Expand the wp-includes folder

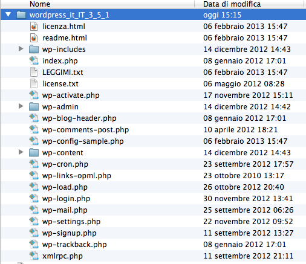21,49
